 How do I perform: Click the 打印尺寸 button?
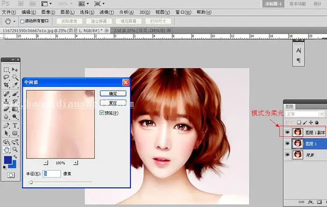point(158,21)
